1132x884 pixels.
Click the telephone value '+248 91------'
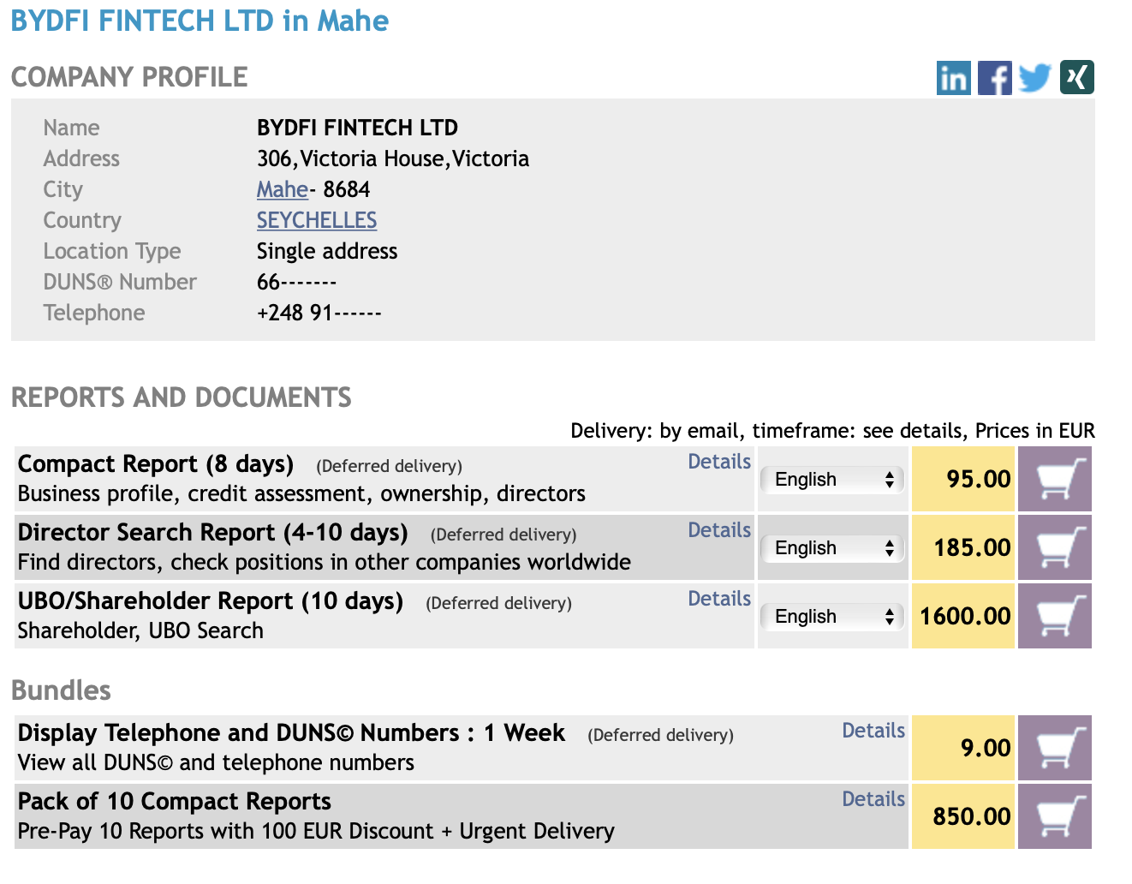[319, 313]
